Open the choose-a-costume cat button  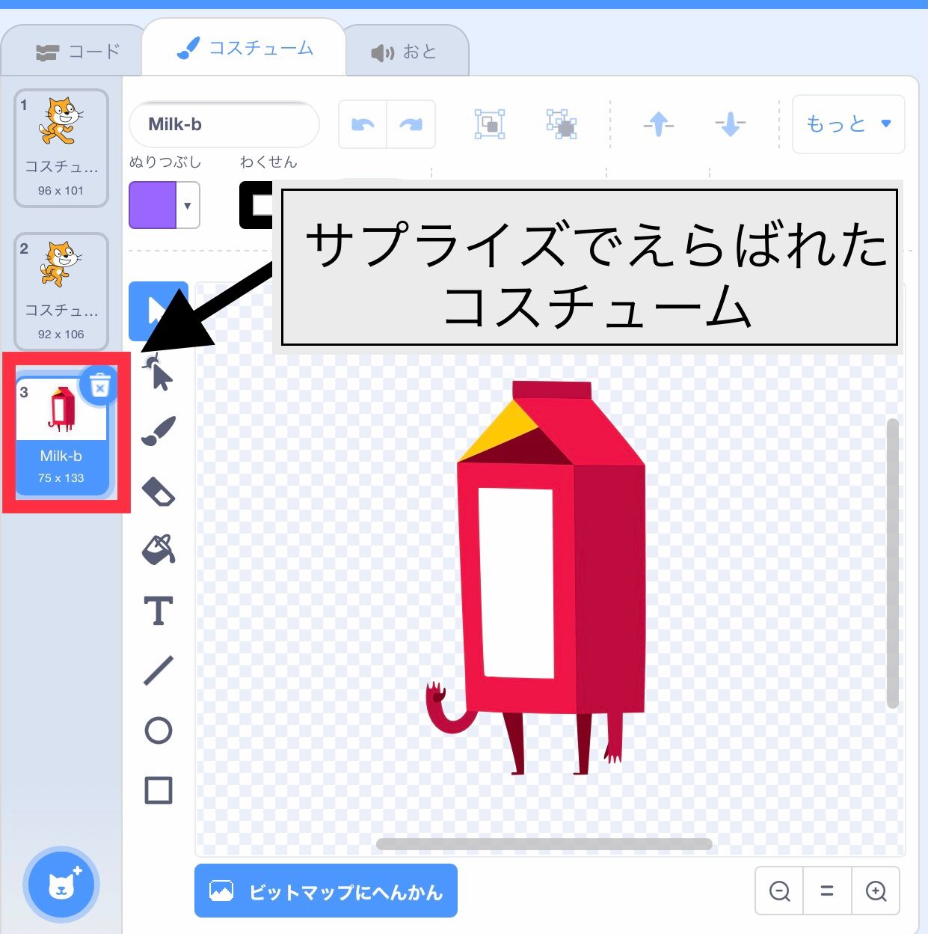62,885
